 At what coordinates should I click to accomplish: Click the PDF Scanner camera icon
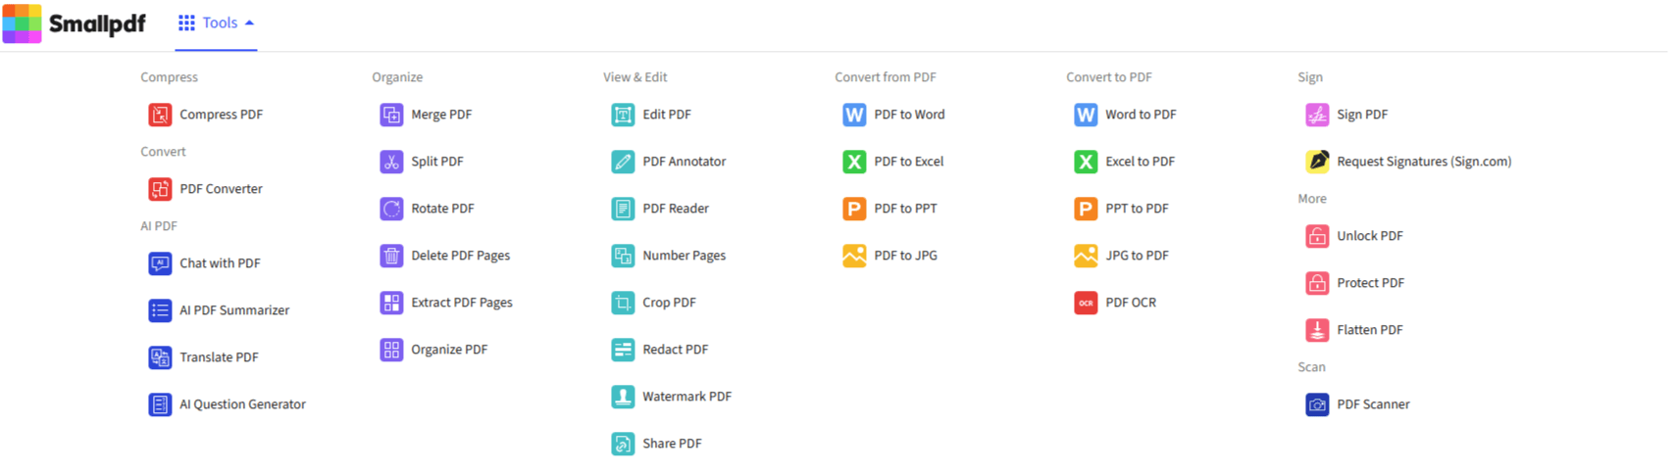(1317, 404)
